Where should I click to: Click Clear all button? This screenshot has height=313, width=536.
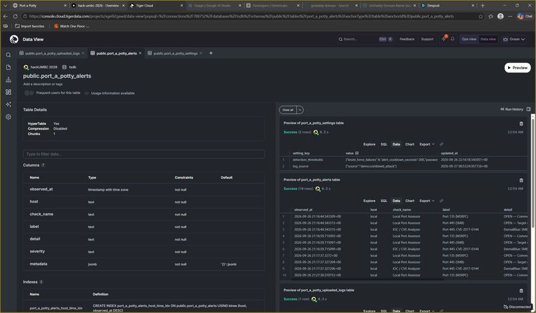288,110
